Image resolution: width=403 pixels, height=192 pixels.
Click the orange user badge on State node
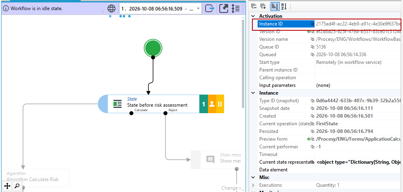point(212,104)
